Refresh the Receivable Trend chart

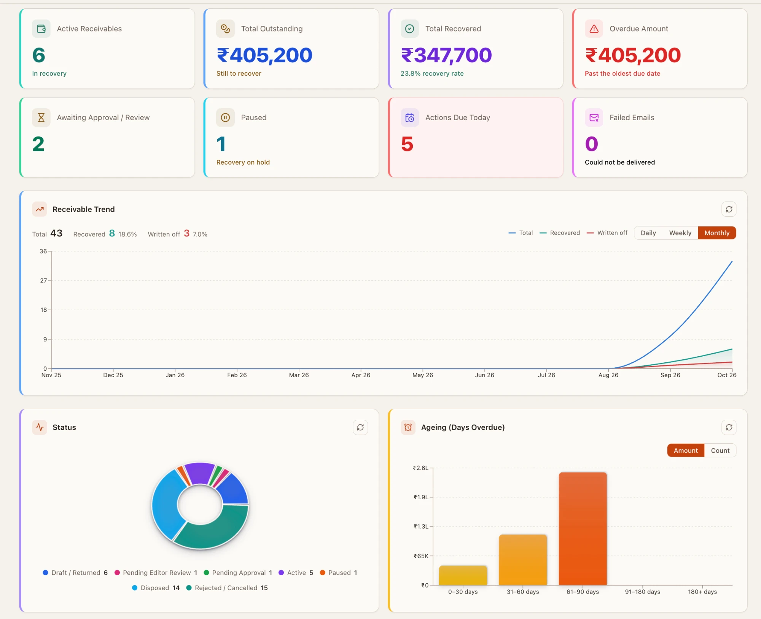[729, 209]
